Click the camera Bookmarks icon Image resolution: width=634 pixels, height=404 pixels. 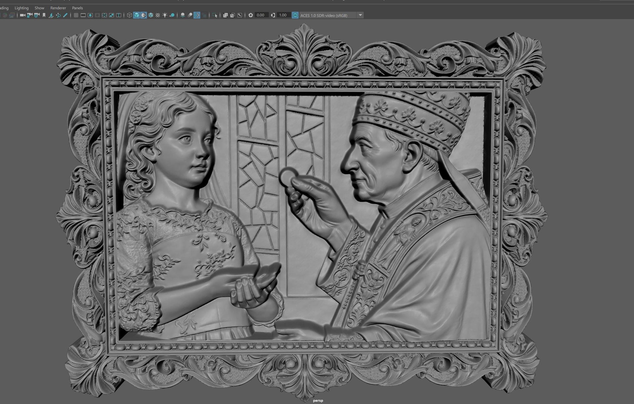tap(44, 15)
